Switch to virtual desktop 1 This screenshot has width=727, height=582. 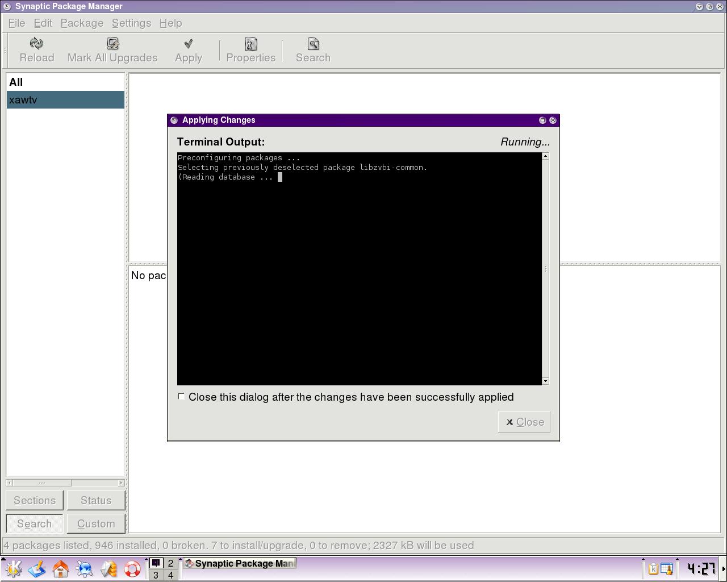pos(156,563)
